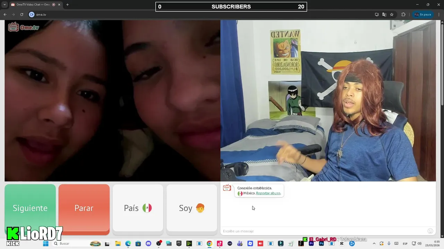Open Task View in the taskbar
The width and height of the screenshot is (444, 249).
[107, 243]
